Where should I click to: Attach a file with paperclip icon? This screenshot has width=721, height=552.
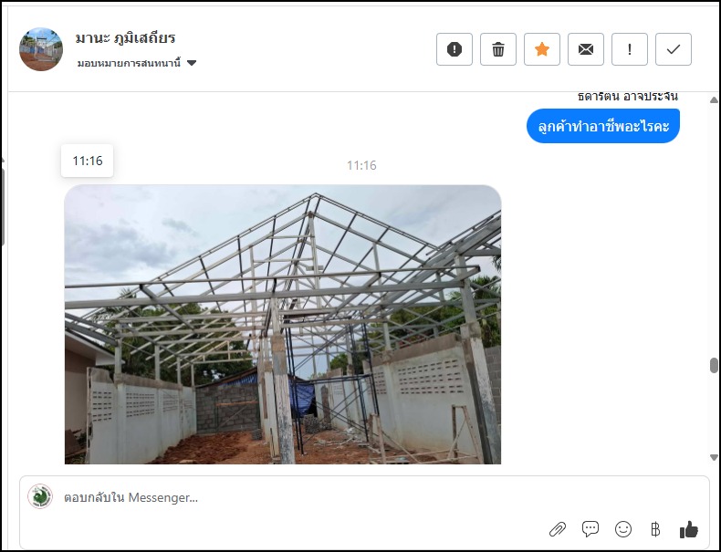(x=558, y=529)
